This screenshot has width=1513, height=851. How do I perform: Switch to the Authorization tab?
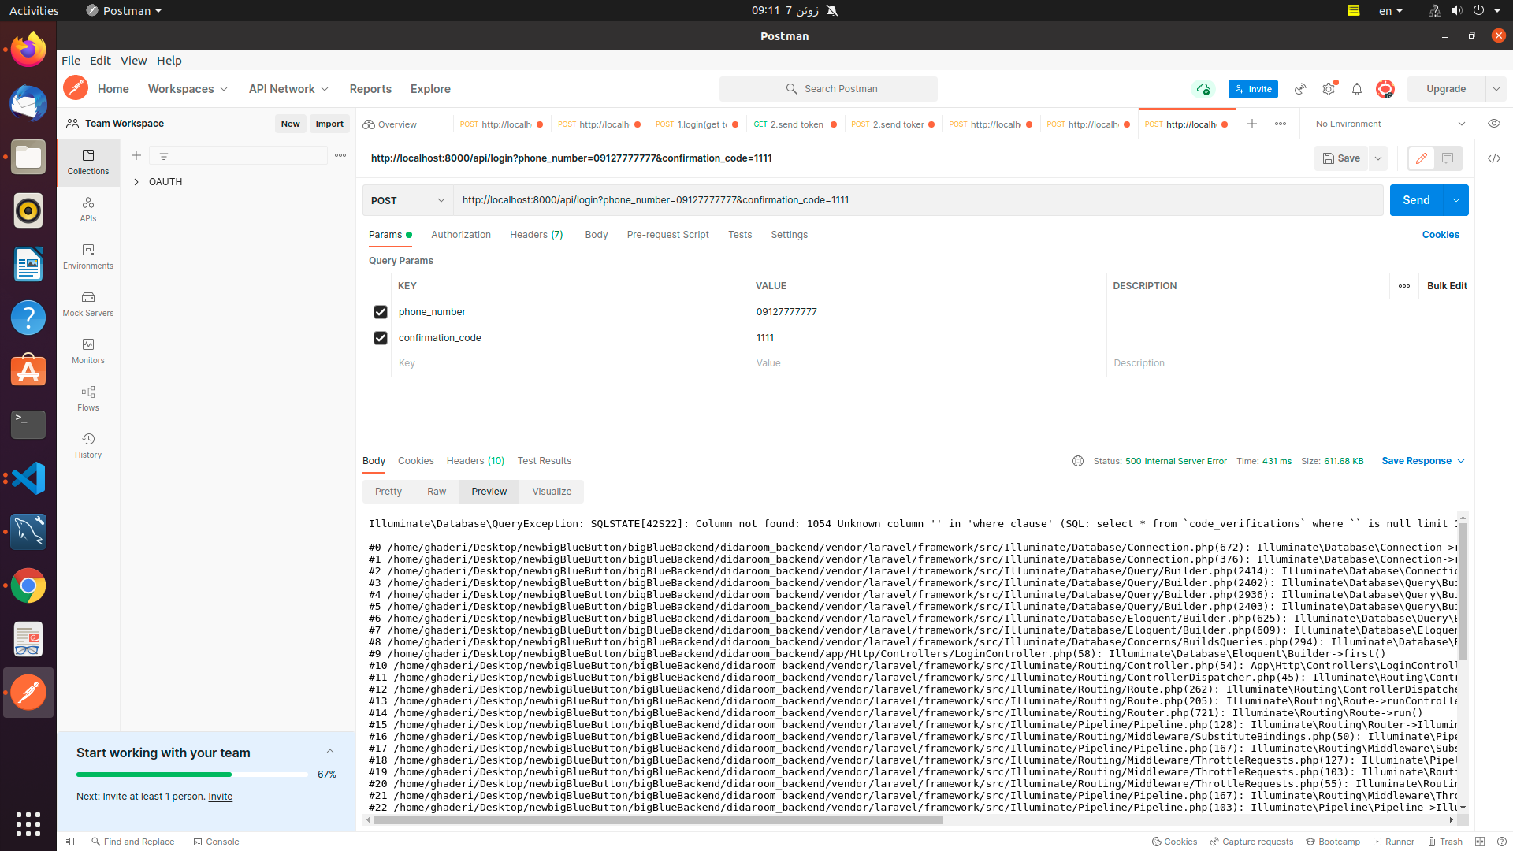(x=461, y=235)
